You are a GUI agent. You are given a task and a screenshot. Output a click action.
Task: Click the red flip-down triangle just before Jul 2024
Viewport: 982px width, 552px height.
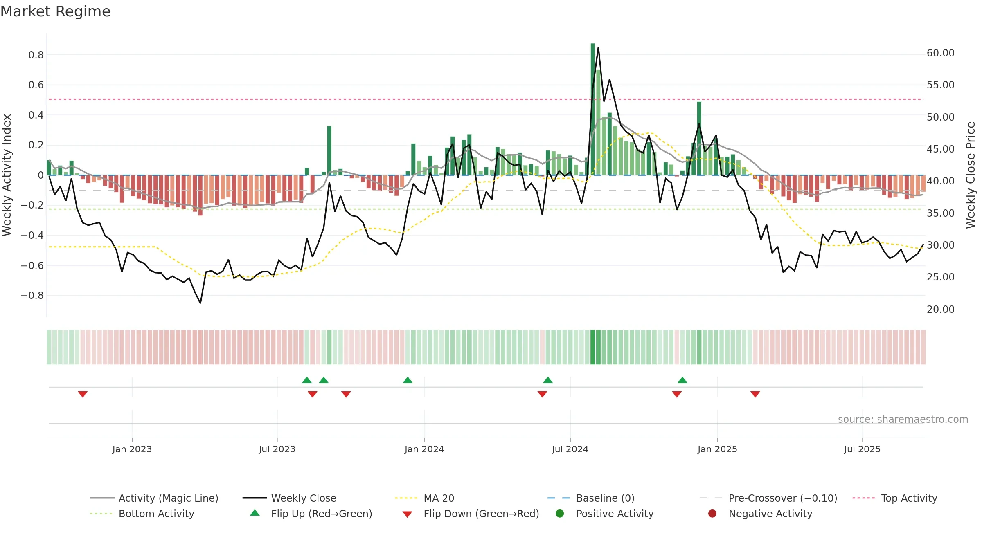tap(542, 394)
